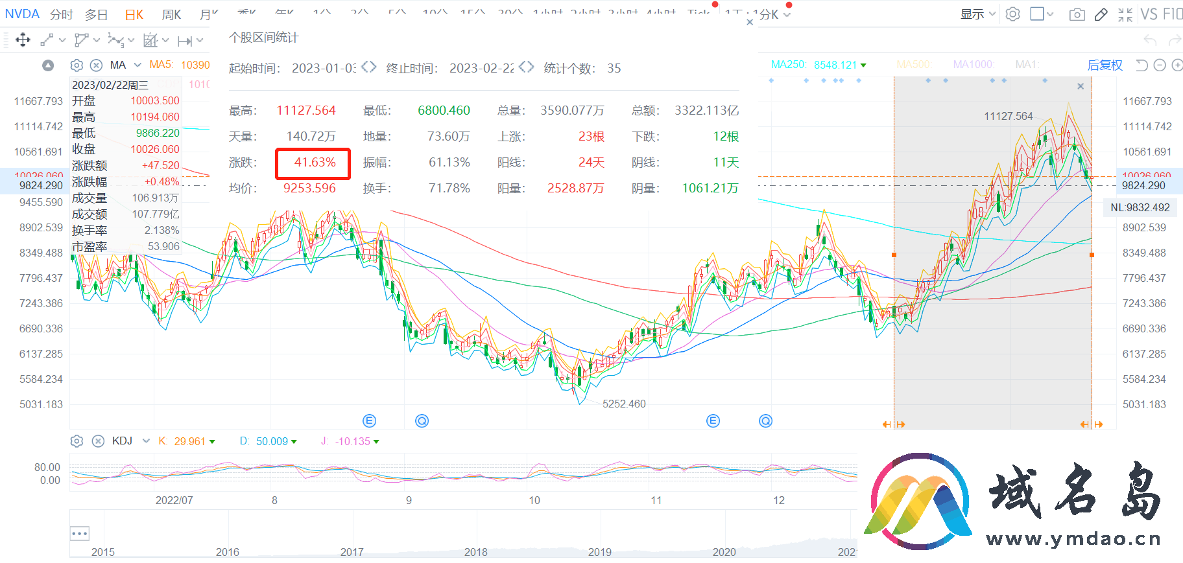This screenshot has width=1183, height=563.
Task: Select the move/pan crosshair tool
Action: [23, 40]
